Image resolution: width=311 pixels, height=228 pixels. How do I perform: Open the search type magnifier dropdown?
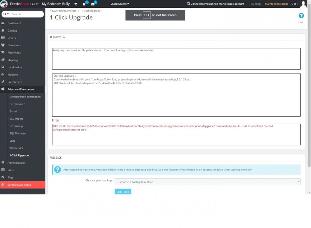pos(6,14)
